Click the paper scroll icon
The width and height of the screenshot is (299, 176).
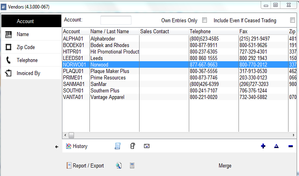[x=133, y=146]
